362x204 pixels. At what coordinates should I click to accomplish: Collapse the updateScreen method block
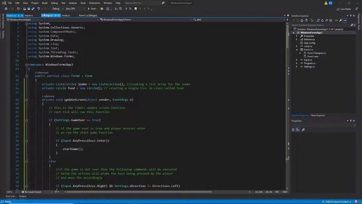(27, 100)
